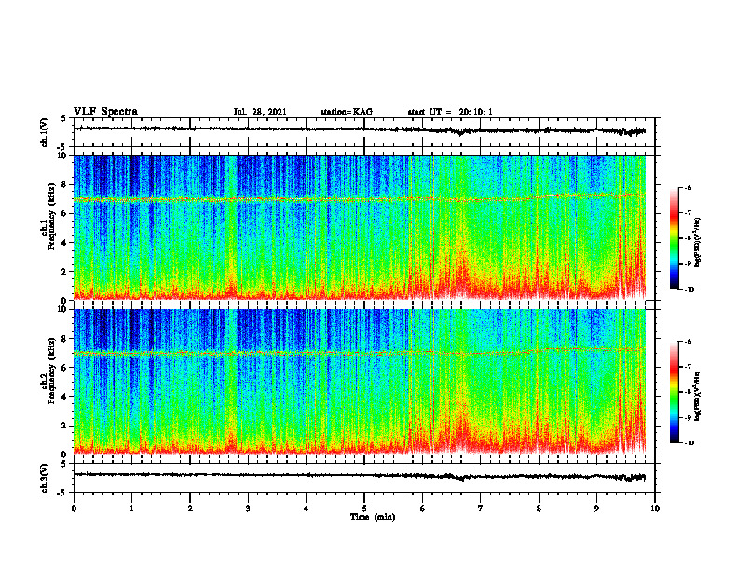Viewport: 738px width, 570px height.
Task: Click the ch.2 color bar's log(PSD) label
Action: [698, 394]
